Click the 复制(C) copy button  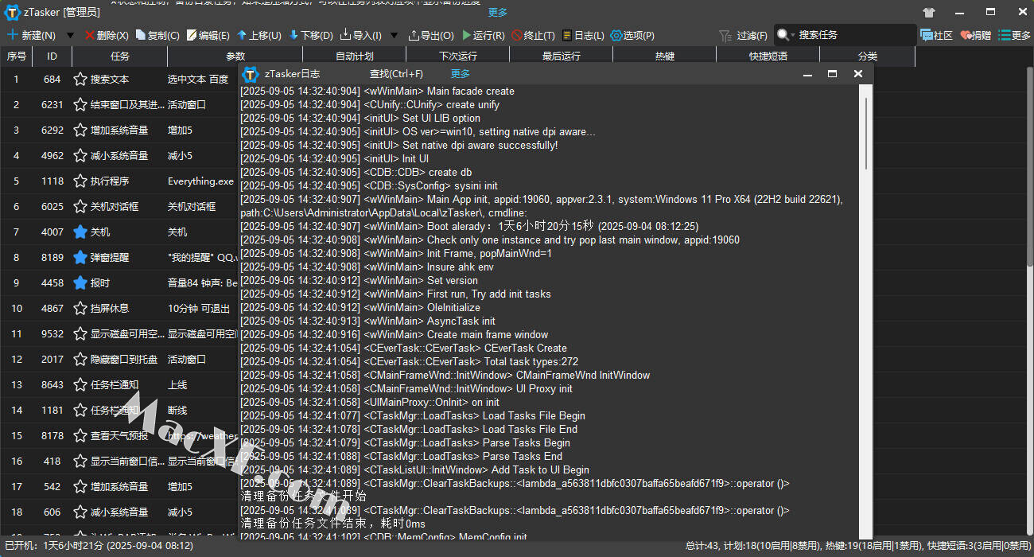click(157, 36)
